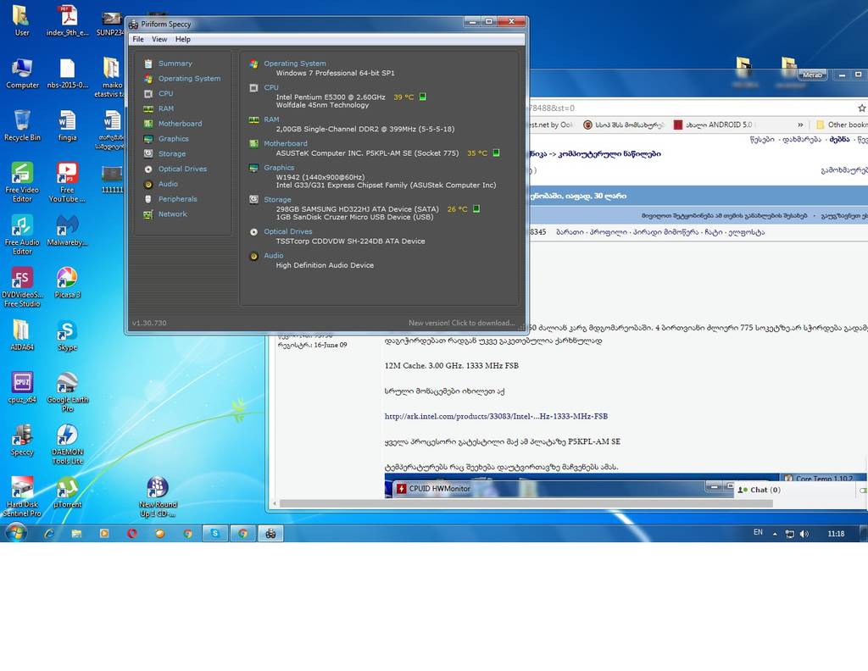This screenshot has height=671, width=868.
Task: Select Optical Drives in sidebar
Action: click(x=182, y=169)
